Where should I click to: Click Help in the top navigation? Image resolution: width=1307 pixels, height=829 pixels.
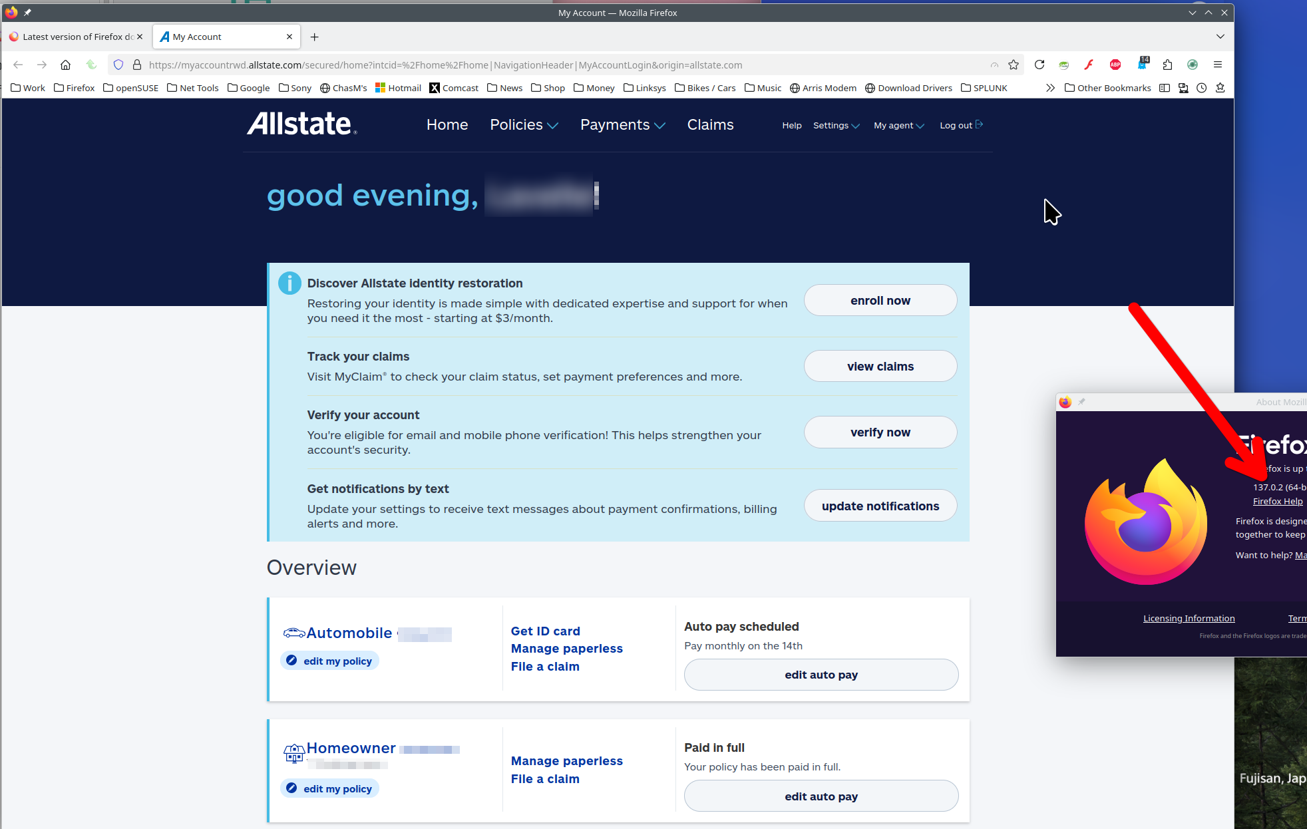click(791, 125)
